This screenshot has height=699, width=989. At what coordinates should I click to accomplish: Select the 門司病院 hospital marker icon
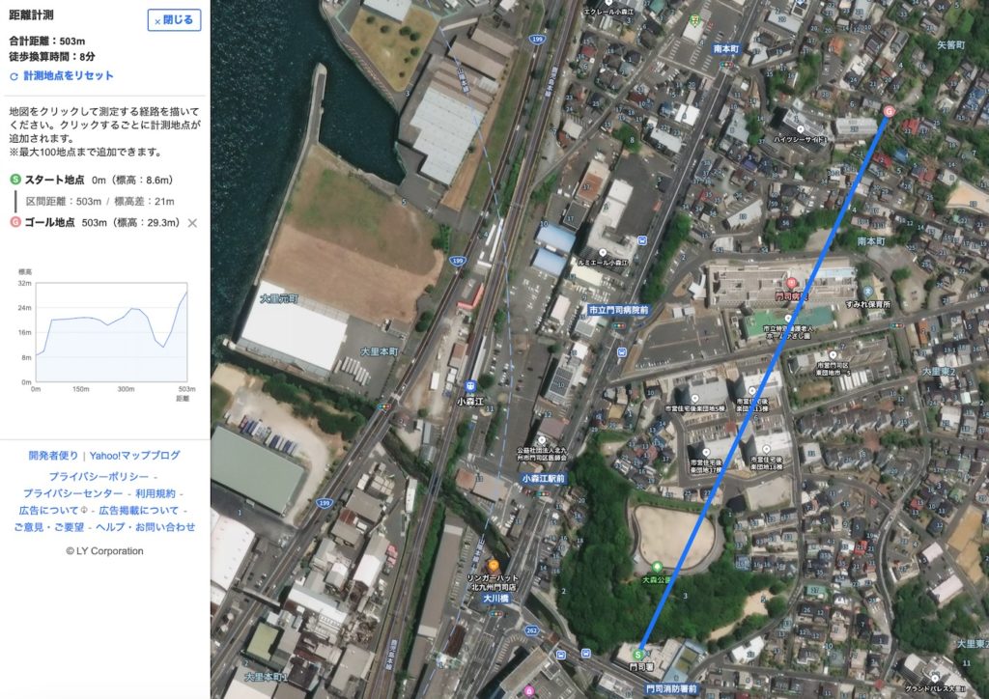[x=792, y=283]
